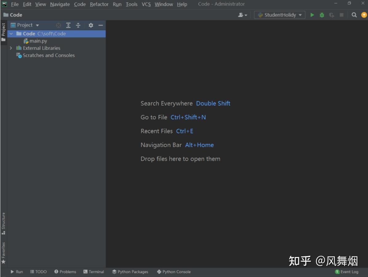Toggle the Structure tool window sidebar tab
Viewport: 368px width, 277px height.
pos(3,223)
